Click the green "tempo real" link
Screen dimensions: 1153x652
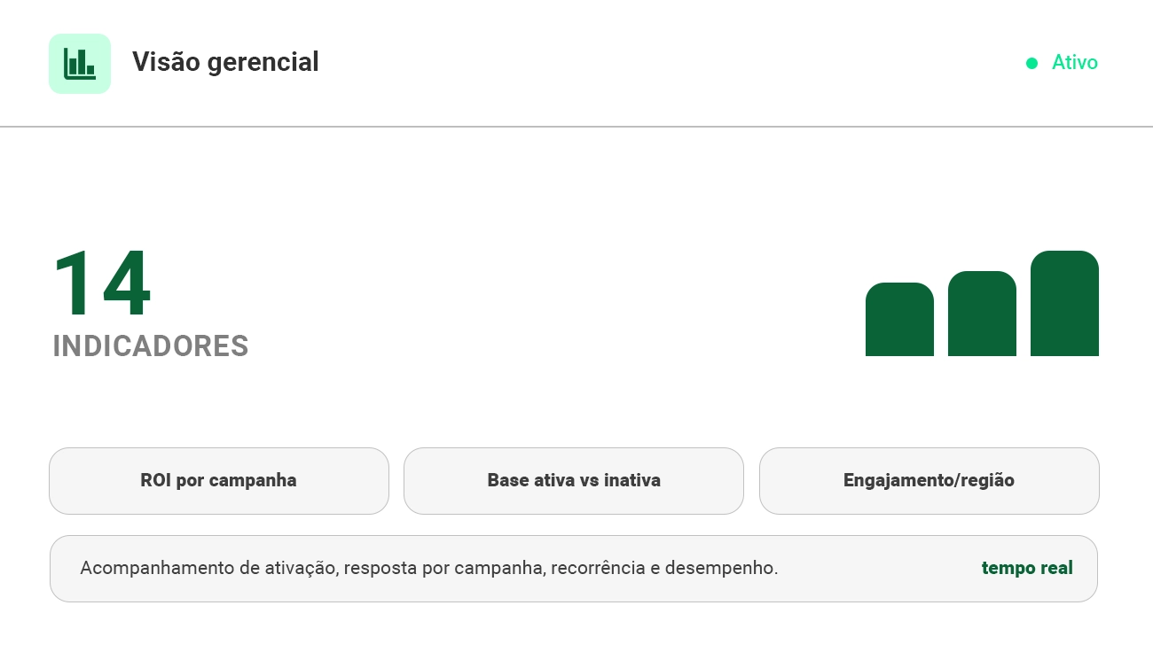(1027, 569)
